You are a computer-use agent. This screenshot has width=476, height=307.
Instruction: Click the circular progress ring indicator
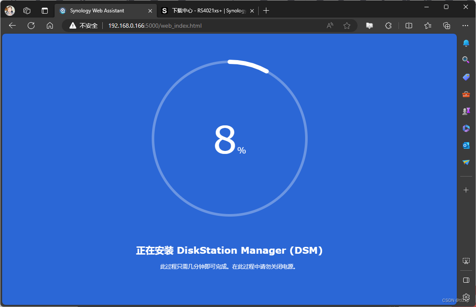(230, 138)
